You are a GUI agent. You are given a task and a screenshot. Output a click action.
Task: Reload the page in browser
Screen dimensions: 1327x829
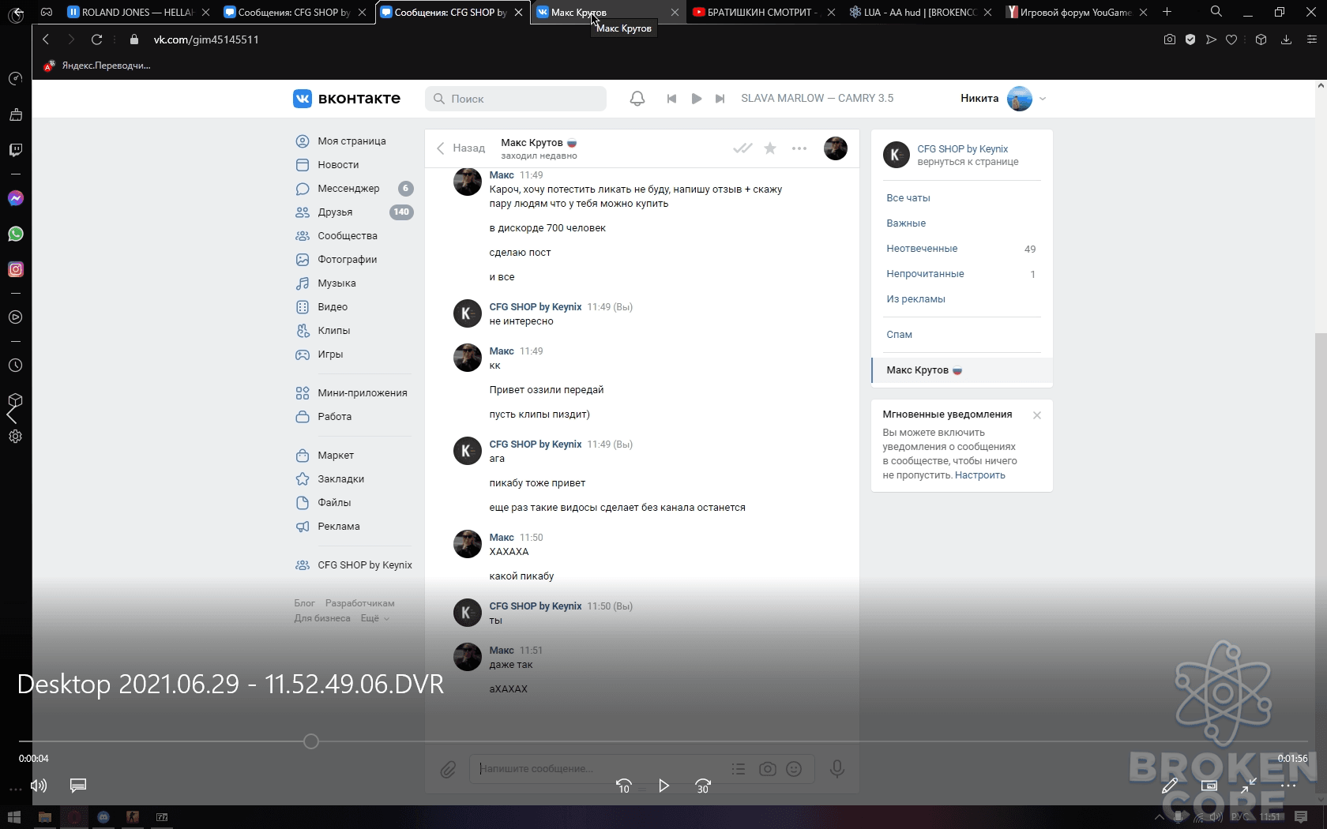coord(96,39)
